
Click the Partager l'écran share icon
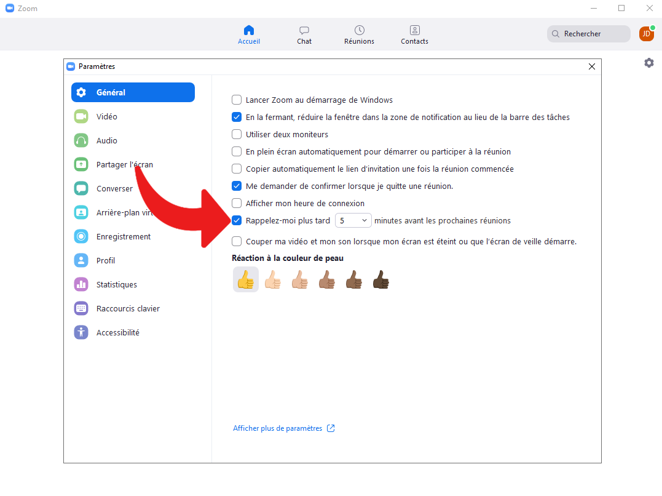(x=81, y=164)
